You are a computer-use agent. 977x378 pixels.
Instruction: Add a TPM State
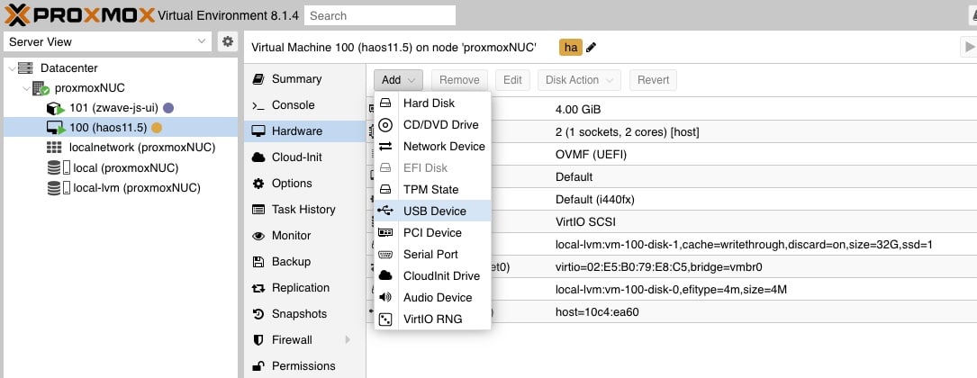(432, 189)
